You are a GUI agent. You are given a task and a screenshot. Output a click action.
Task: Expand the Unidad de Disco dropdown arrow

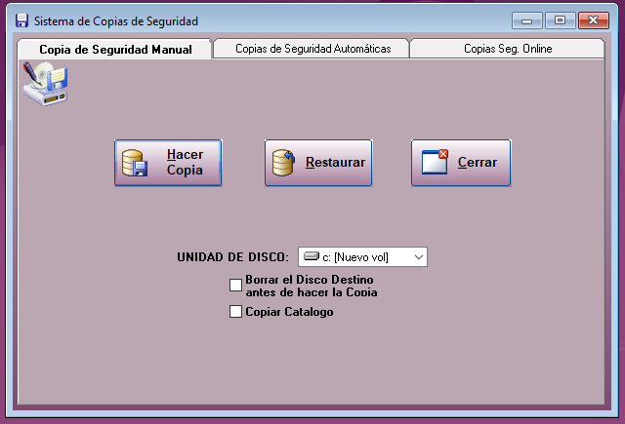[x=419, y=257]
